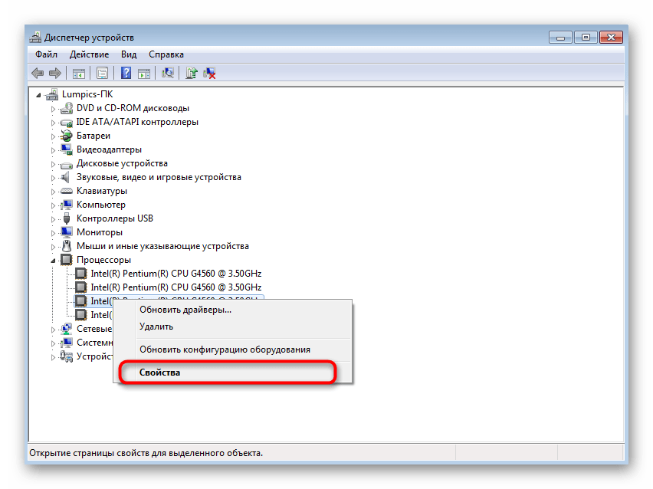
Task: Click Scan for hardware changes toolbar icon
Action: (168, 74)
